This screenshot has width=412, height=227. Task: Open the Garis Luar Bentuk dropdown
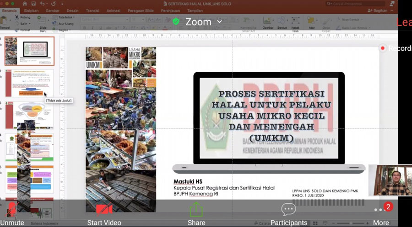pos(353,27)
